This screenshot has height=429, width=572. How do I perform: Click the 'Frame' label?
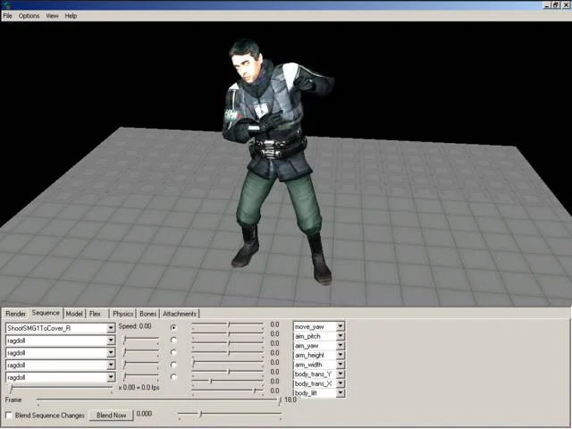(x=13, y=400)
